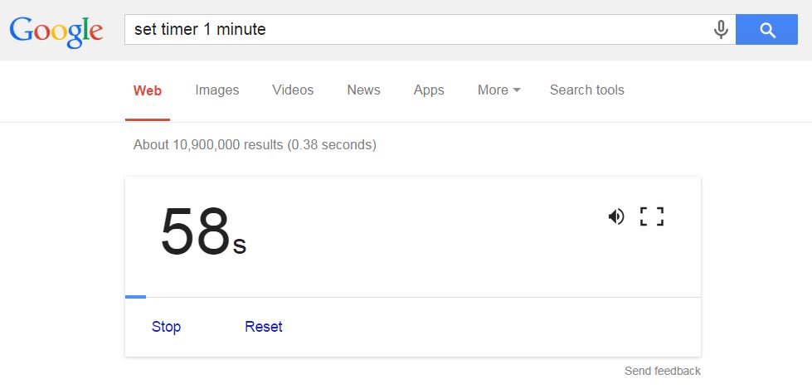Click the arrow next to More
The height and width of the screenshot is (389, 812).
[x=516, y=90]
